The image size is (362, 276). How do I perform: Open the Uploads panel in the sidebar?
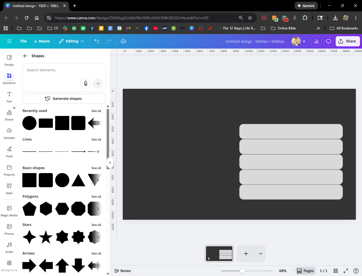[9, 133]
